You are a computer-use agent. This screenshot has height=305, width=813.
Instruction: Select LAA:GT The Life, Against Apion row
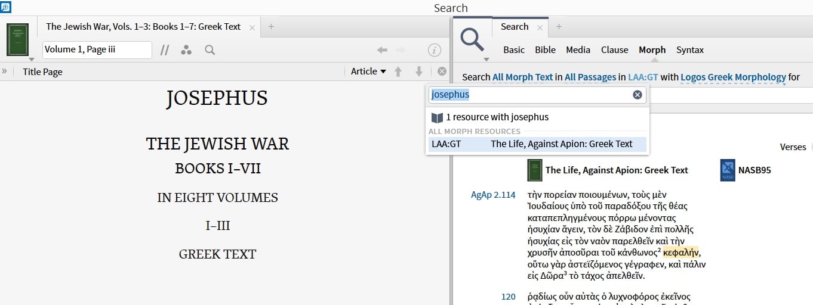click(537, 144)
